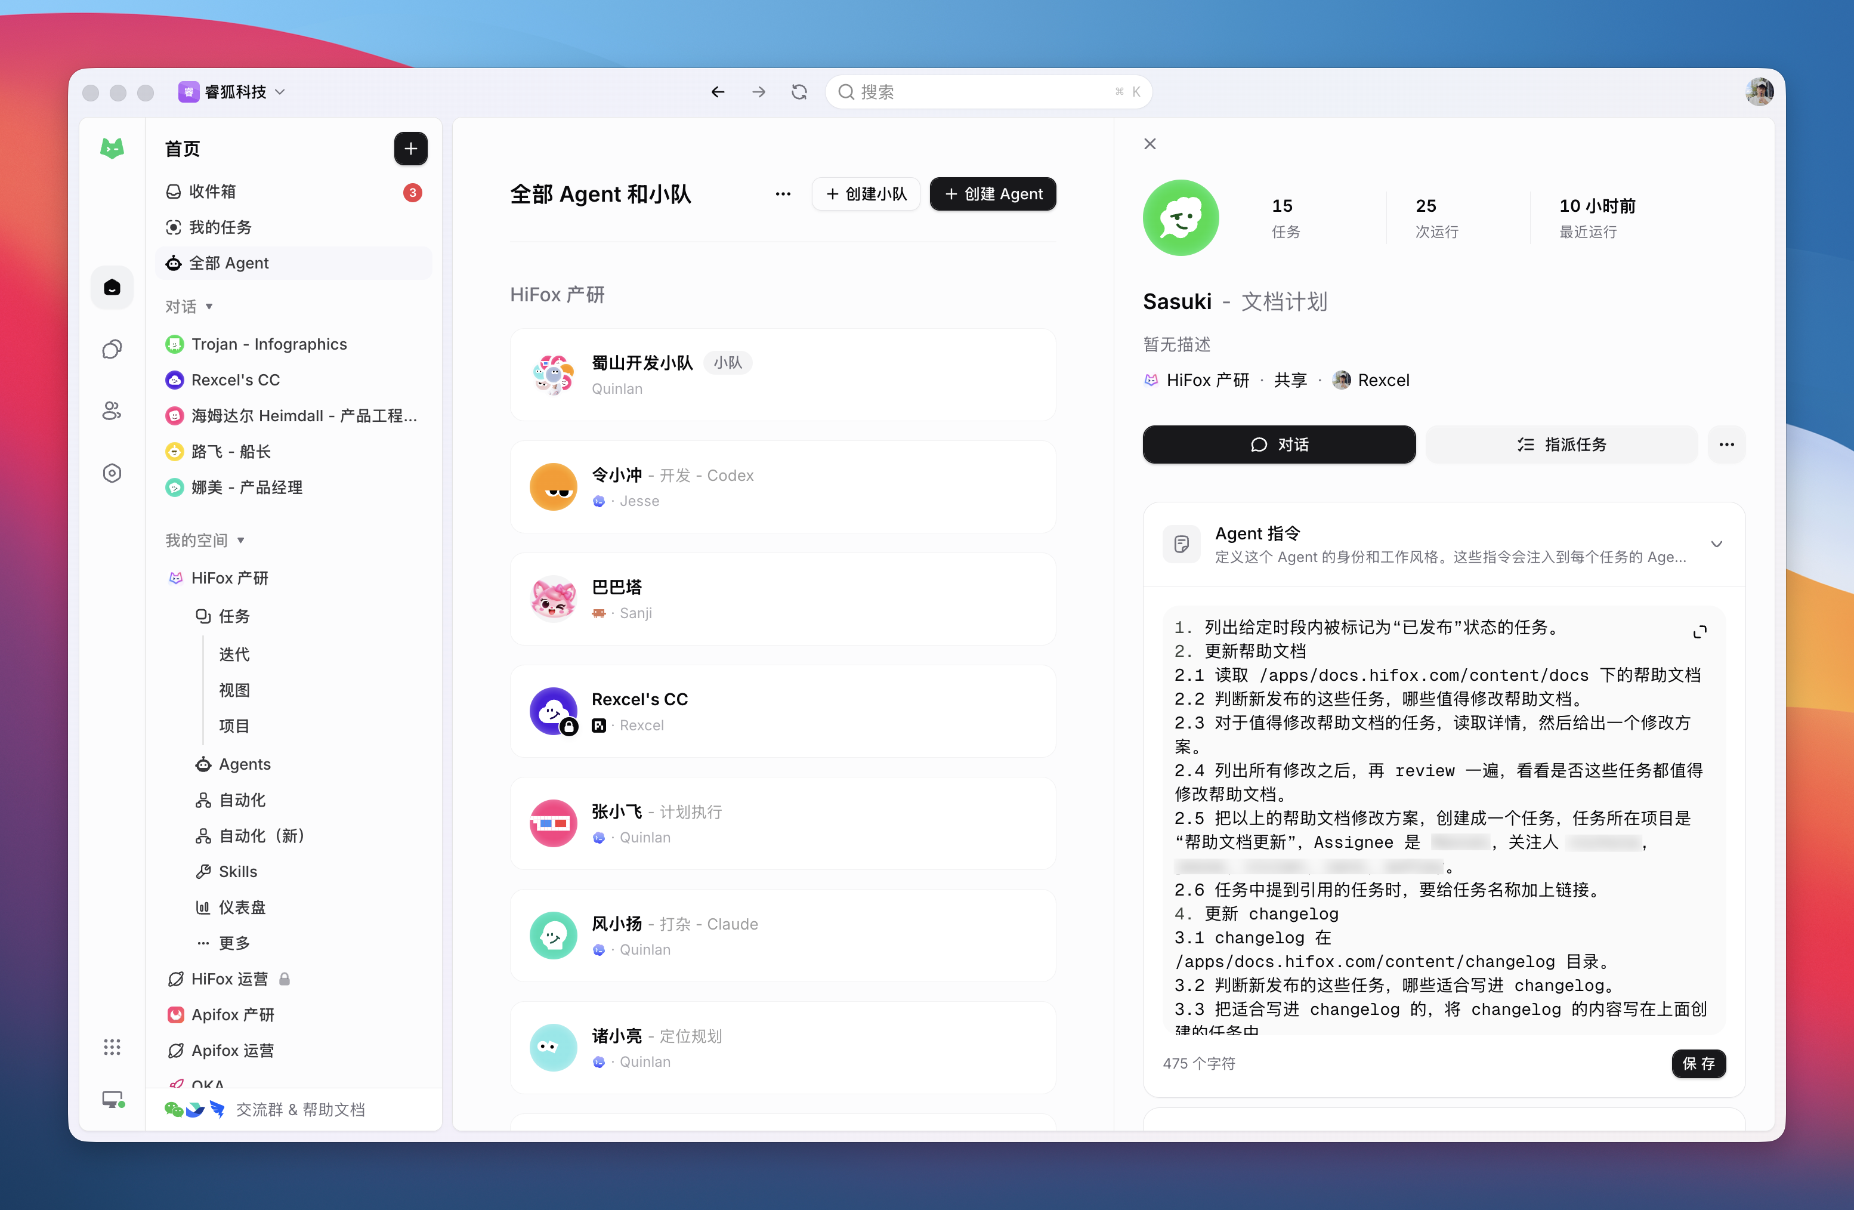Click the 创建 Agent button

click(993, 194)
